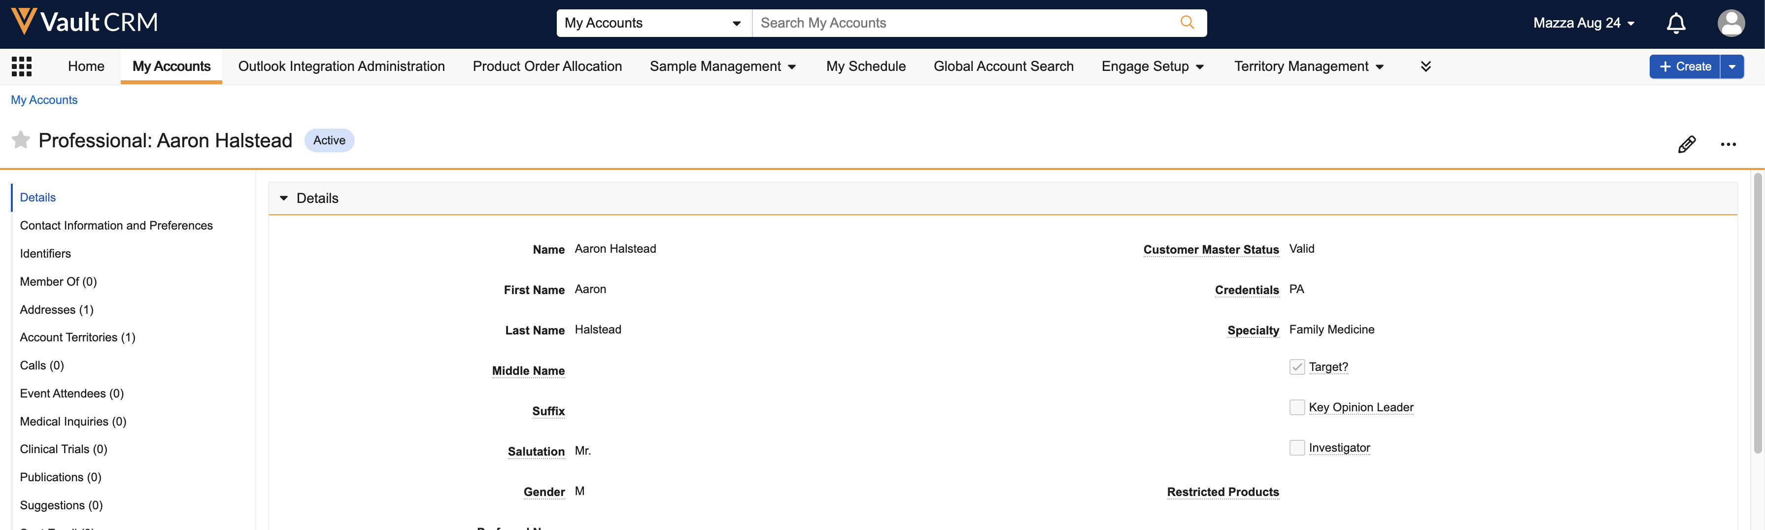Enable the Investigator checkbox

[1296, 448]
